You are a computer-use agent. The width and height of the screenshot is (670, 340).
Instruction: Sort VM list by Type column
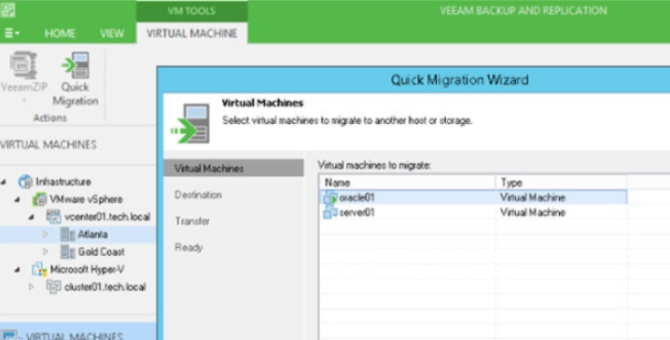pos(561,183)
